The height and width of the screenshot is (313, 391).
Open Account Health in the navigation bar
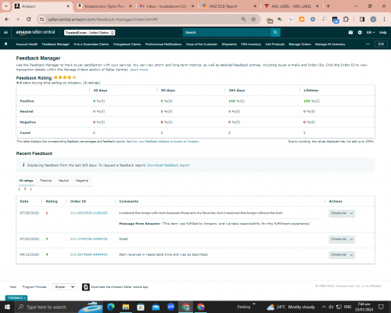click(27, 45)
